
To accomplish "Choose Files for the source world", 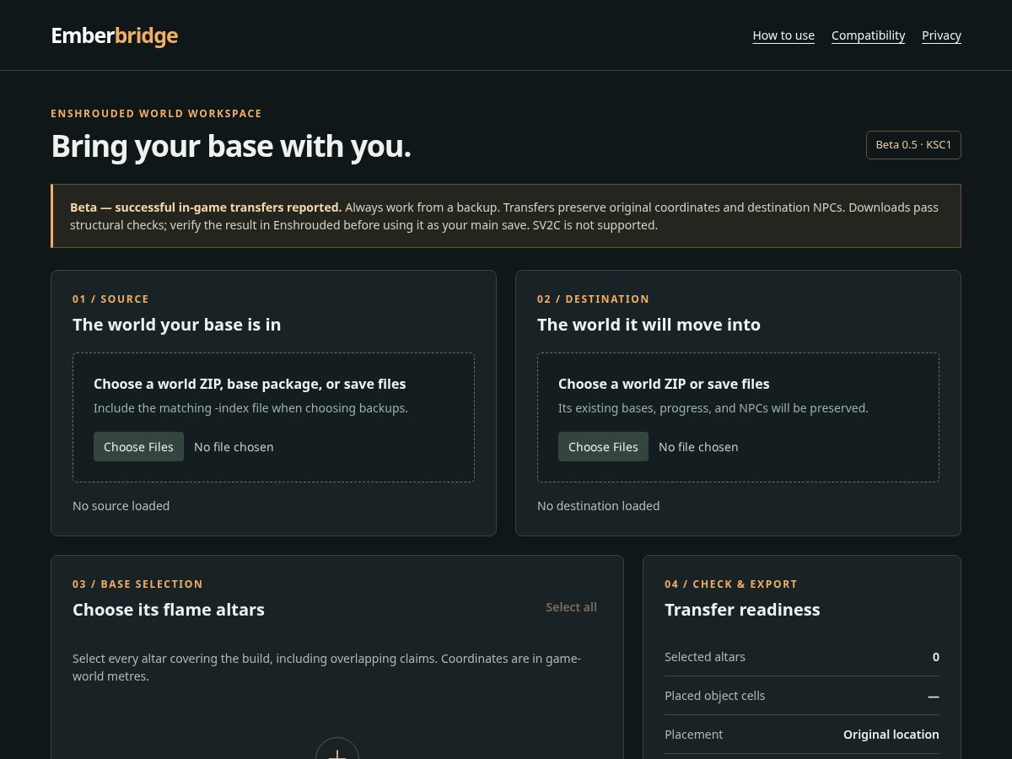I will pos(138,447).
